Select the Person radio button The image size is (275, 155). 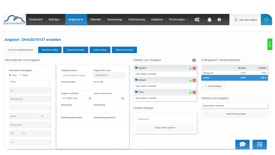click(x=20, y=75)
